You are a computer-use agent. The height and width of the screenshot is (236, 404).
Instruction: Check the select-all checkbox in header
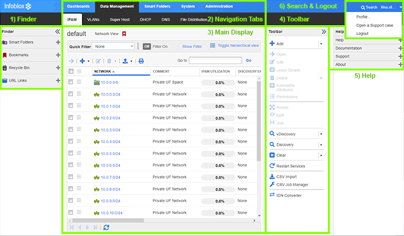pos(71,71)
